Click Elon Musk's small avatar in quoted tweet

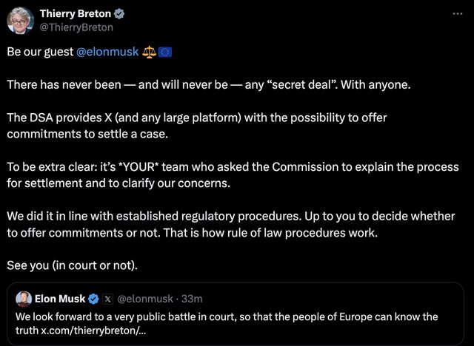click(x=23, y=299)
